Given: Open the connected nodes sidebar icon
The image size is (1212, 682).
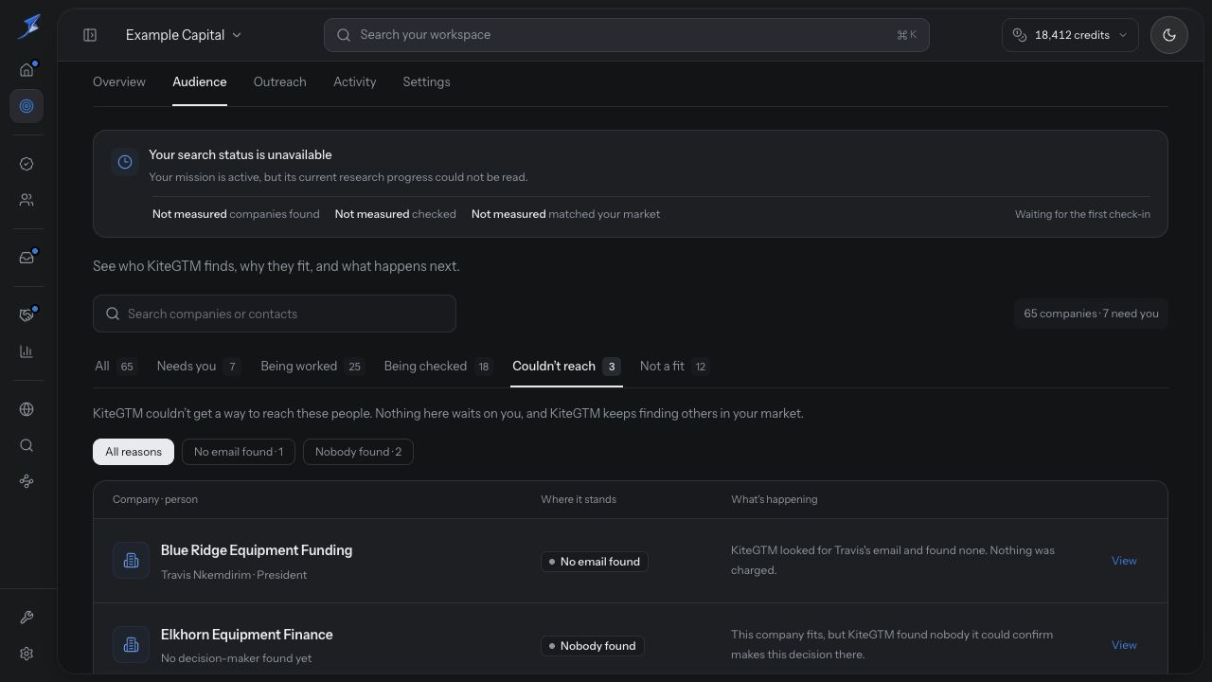Looking at the screenshot, I should coord(27,481).
